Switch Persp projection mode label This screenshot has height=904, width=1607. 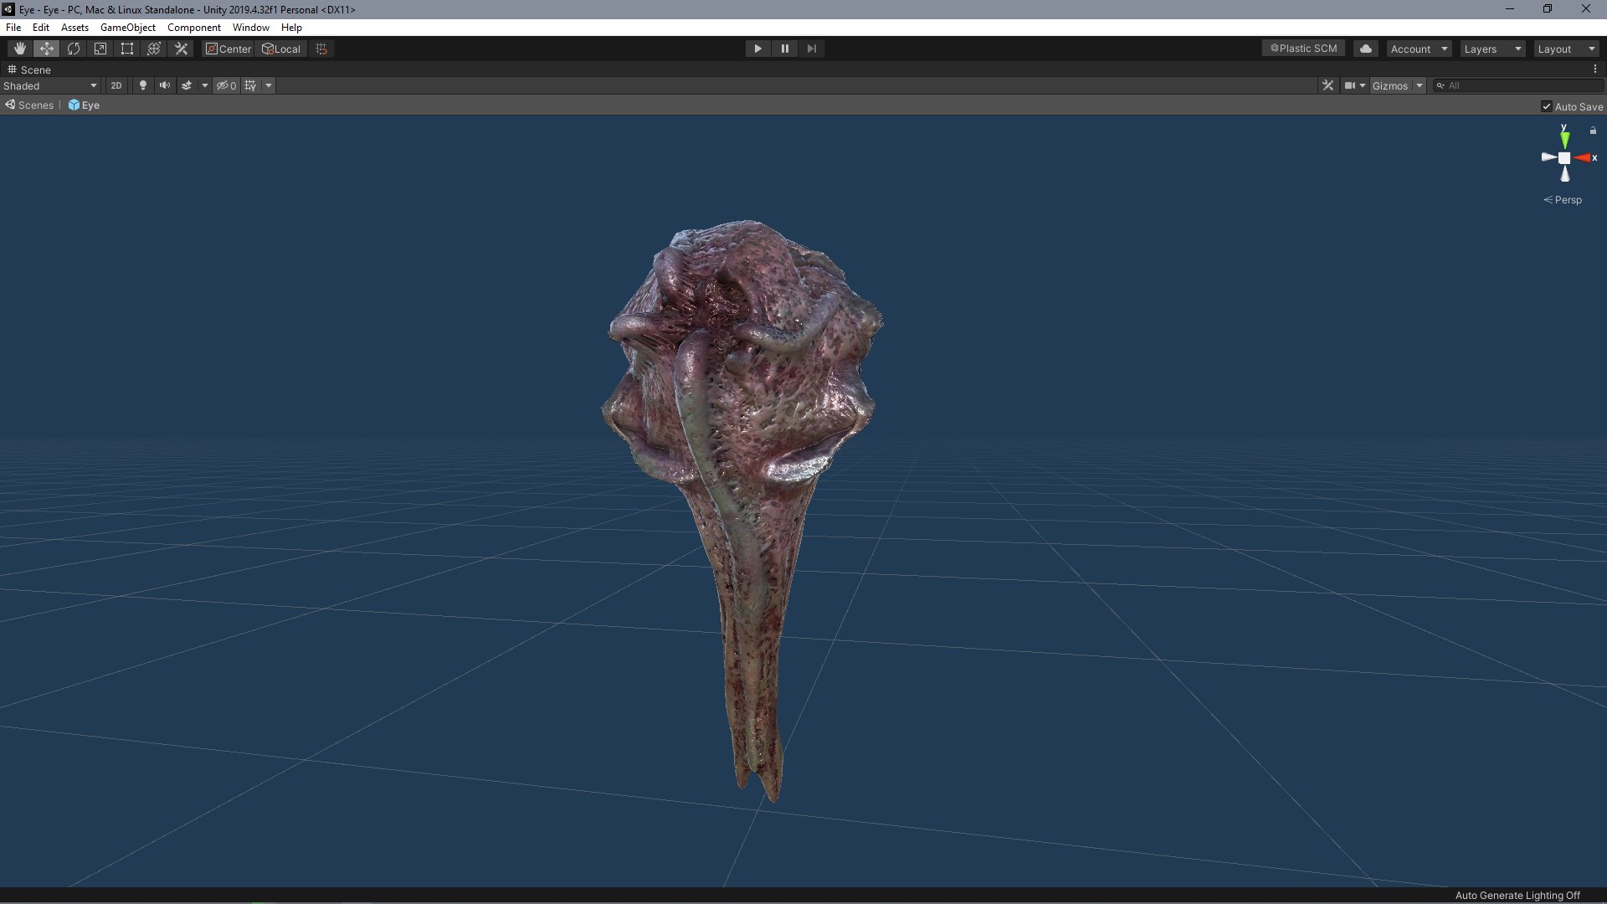coord(1563,200)
